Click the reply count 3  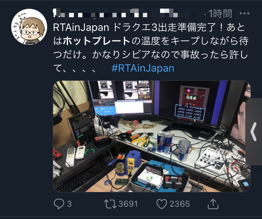[70, 204]
